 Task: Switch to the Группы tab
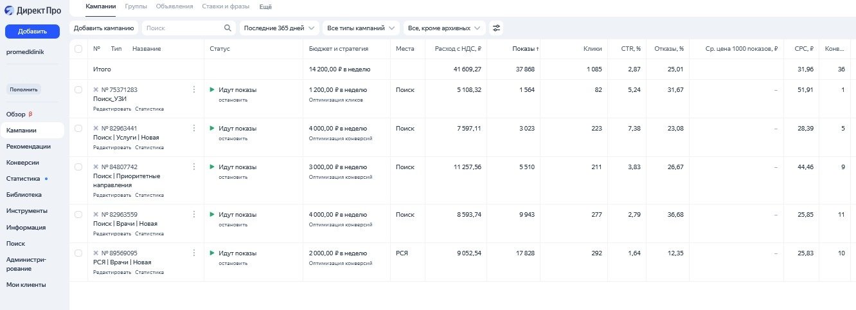pos(136,6)
